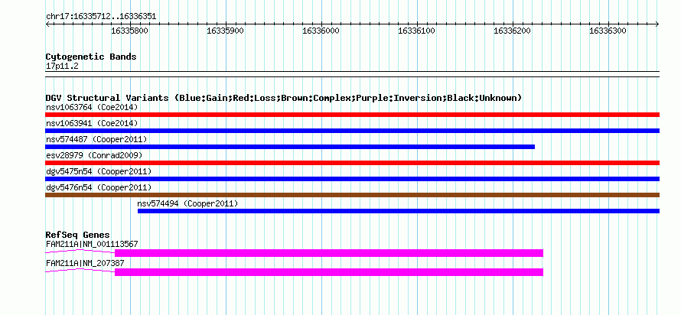This screenshot has width=681, height=315.
Task: Click the RefSeq Genes track title
Action: click(x=77, y=235)
